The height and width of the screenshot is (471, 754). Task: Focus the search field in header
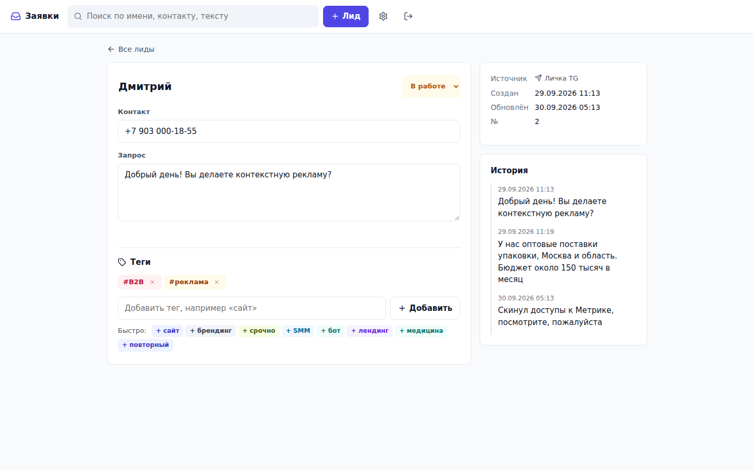[x=193, y=16]
